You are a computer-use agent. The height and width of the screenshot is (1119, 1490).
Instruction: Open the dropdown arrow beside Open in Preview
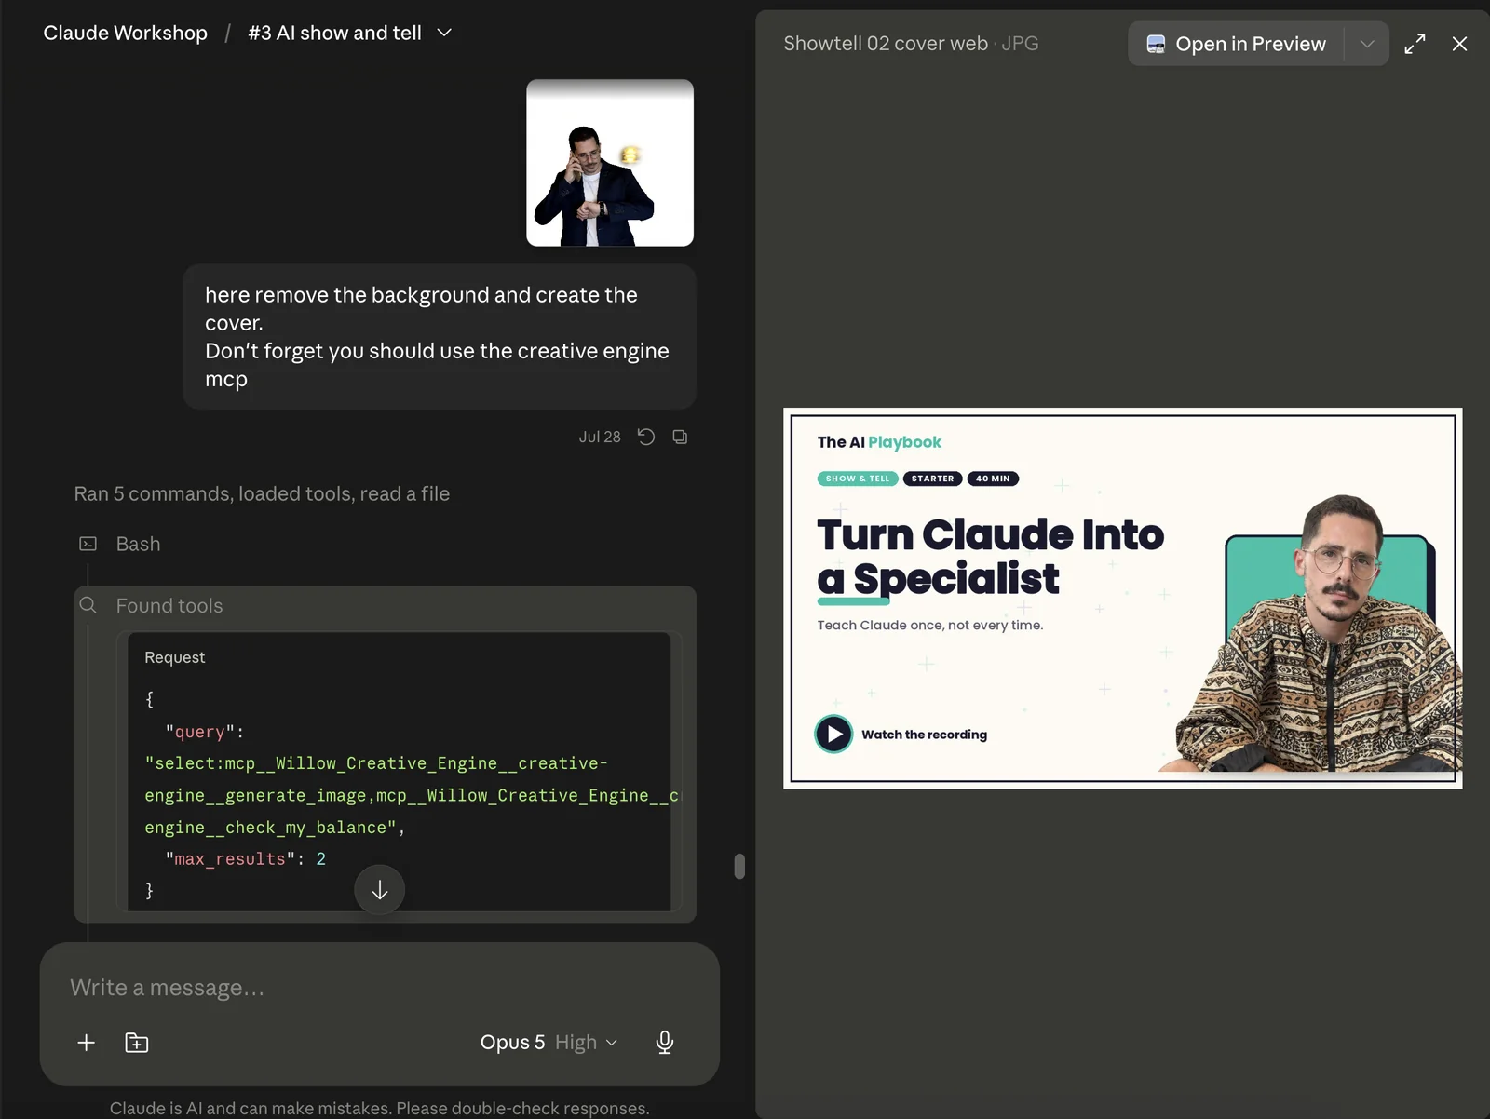[1367, 44]
